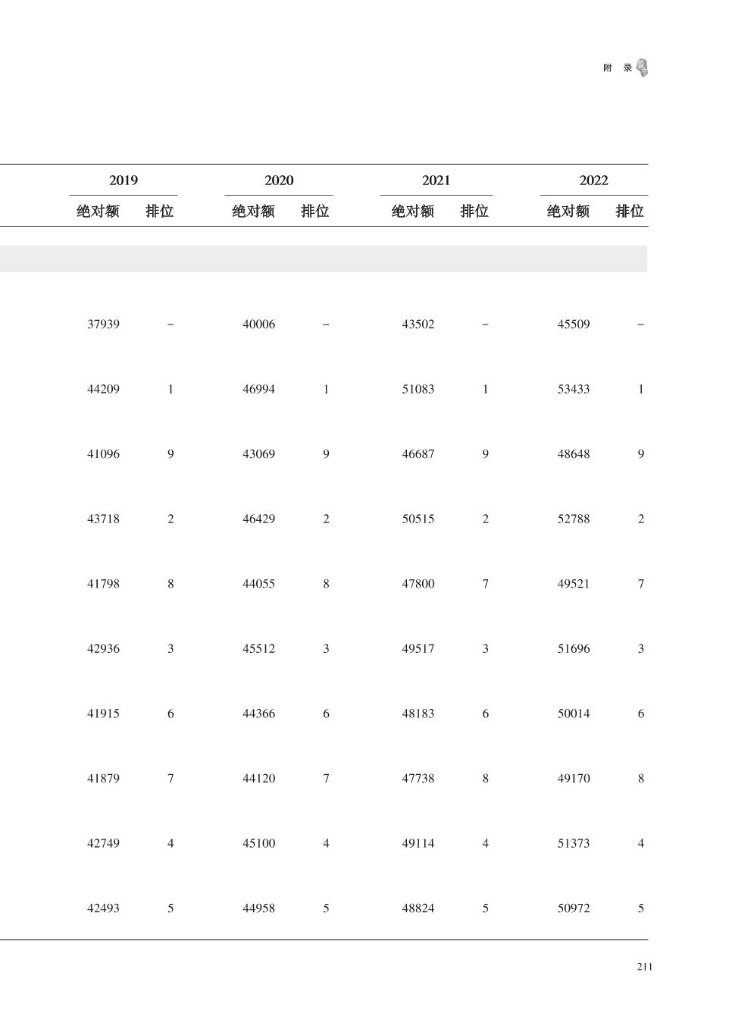Click 排位 subheader under 2020
Image resolution: width=729 pixels, height=1032 pixels.
(314, 212)
